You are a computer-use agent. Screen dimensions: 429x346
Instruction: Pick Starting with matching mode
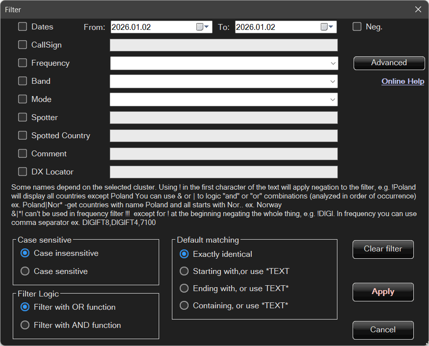coord(184,271)
